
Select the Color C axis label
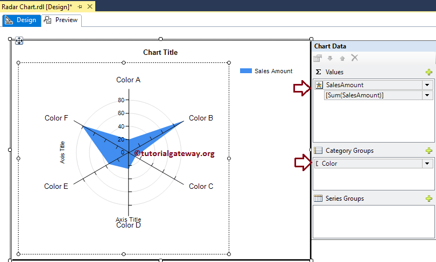coord(201,186)
